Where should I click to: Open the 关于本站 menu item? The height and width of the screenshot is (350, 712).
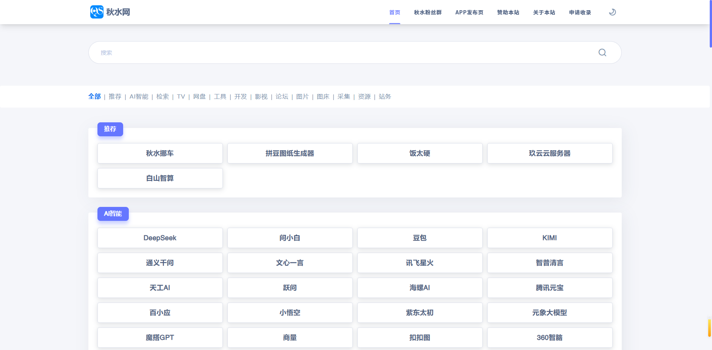coord(544,12)
